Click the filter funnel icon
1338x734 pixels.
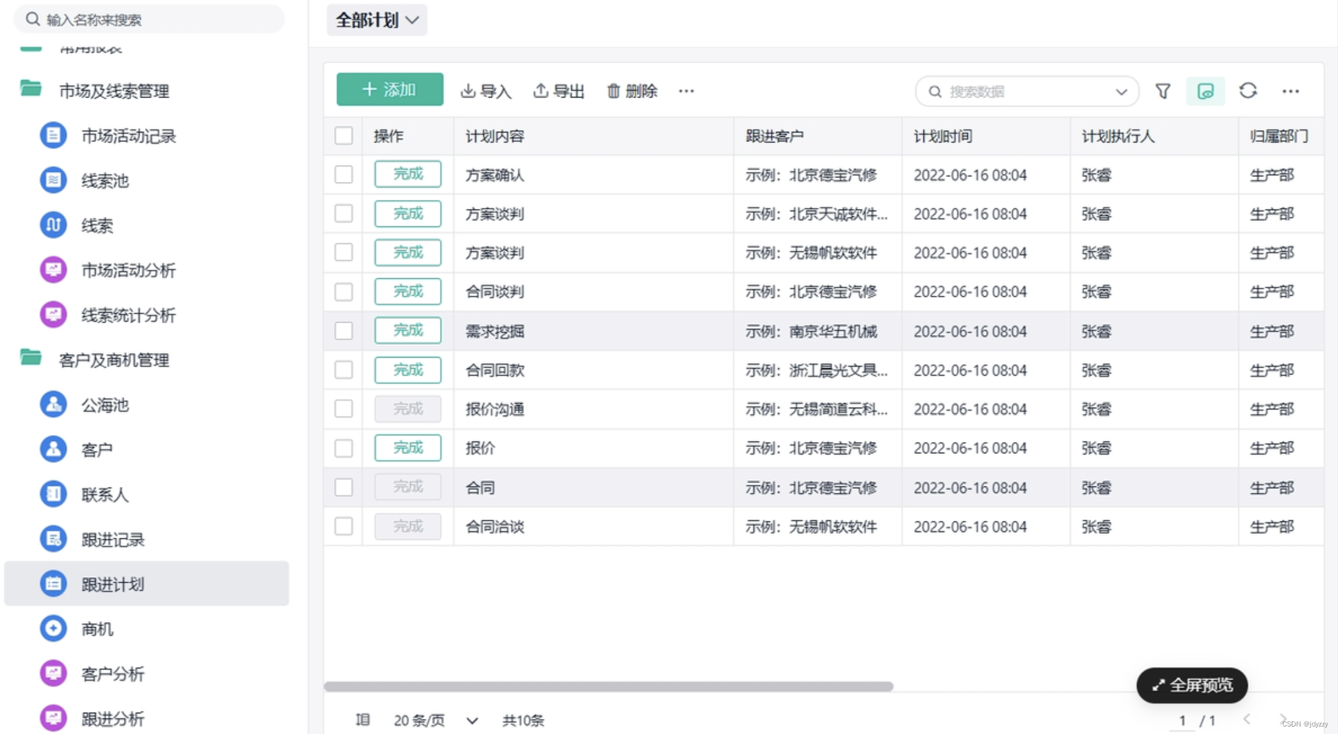click(x=1162, y=91)
